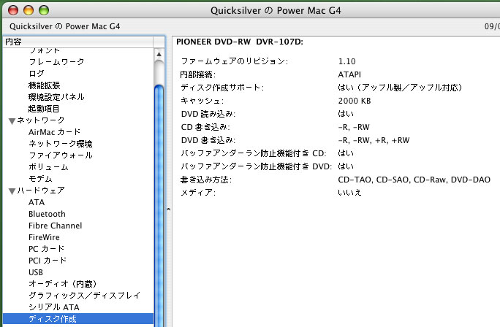Choose FireWire under ハードウェア
This screenshot has width=500, height=327.
pyautogui.click(x=44, y=237)
